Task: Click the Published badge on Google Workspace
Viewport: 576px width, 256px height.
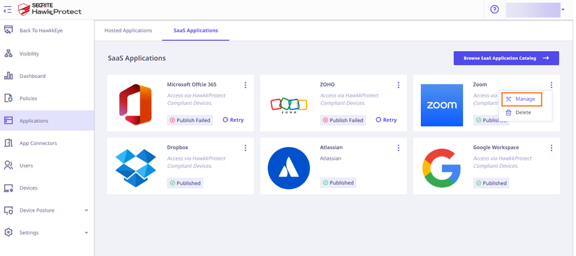Action: coord(491,183)
